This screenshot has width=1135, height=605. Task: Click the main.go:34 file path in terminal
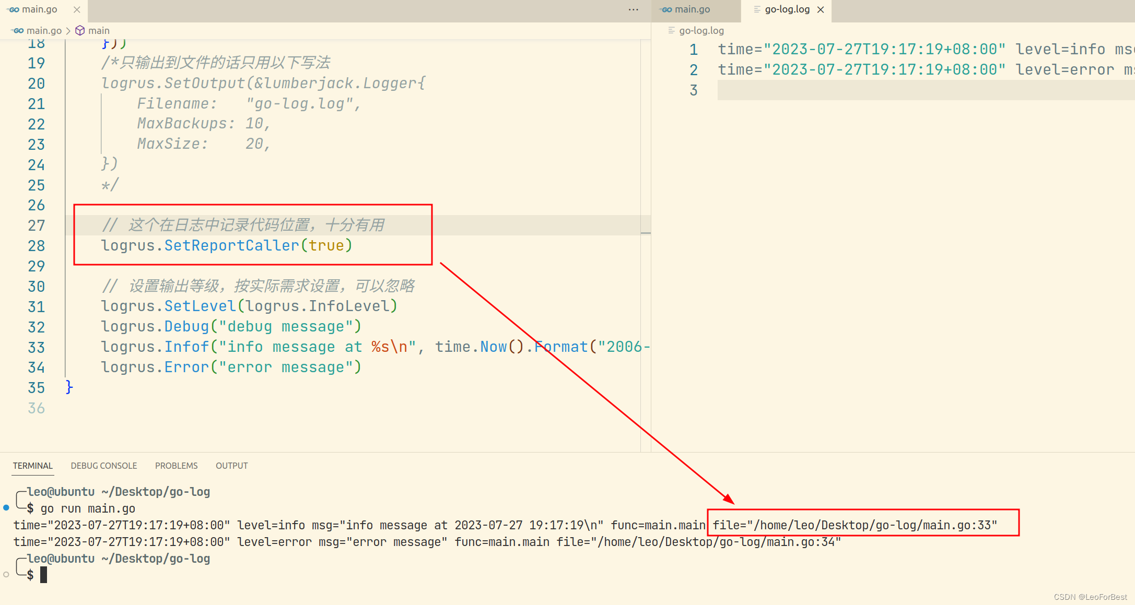coord(698,542)
